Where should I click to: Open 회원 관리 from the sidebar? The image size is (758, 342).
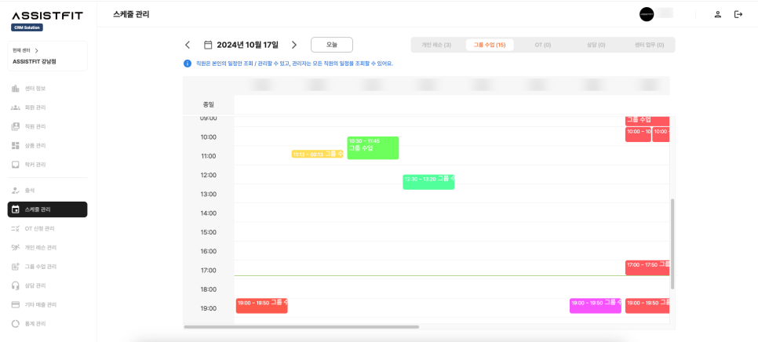pos(35,107)
